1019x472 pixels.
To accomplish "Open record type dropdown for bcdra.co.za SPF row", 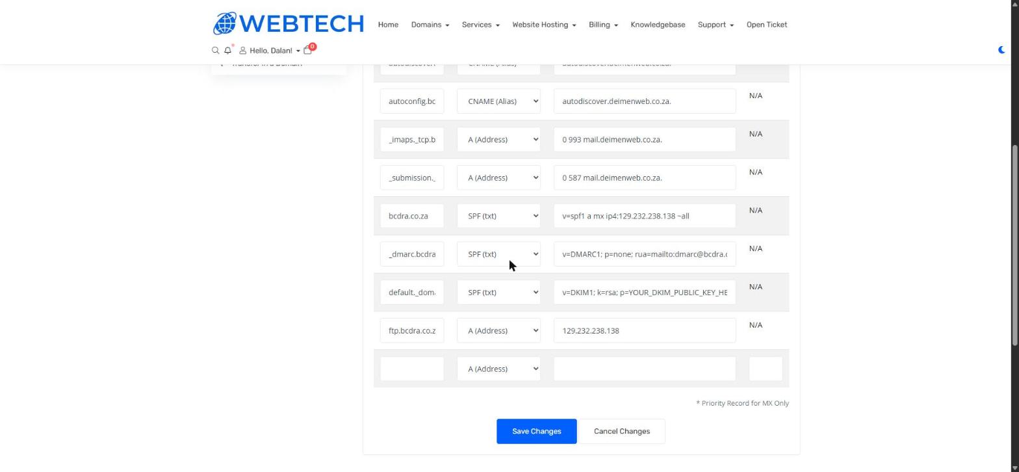I will point(498,216).
